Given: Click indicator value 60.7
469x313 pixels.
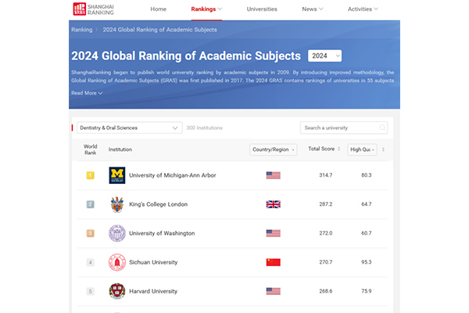Looking at the screenshot, I should 366,233.
